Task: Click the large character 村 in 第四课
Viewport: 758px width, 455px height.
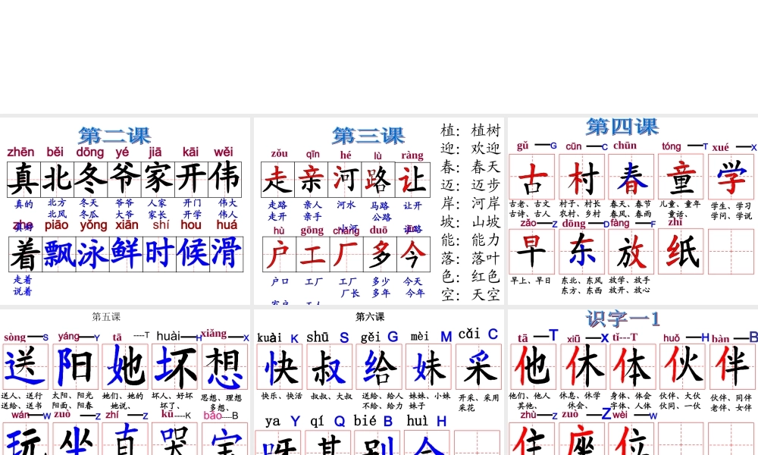Action: [x=582, y=177]
